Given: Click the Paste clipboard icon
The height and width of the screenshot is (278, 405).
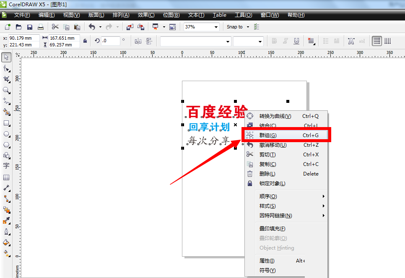Looking at the screenshot, I should (77, 27).
